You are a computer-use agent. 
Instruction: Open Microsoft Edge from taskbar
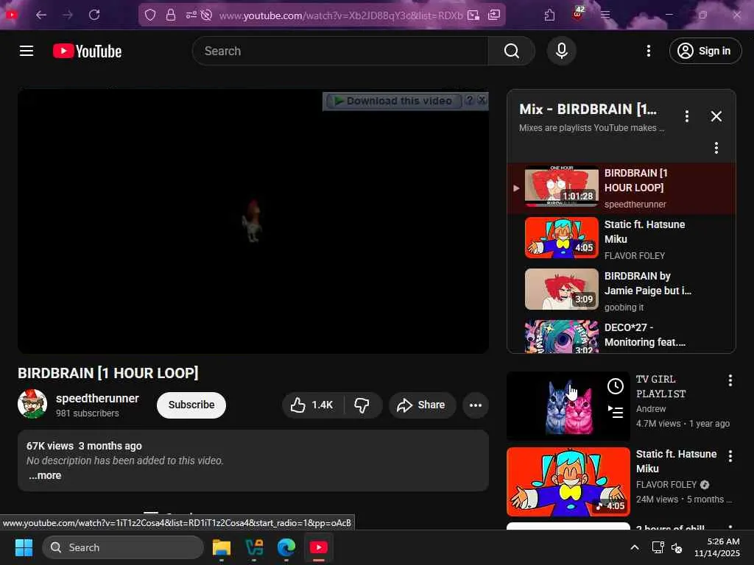[x=286, y=547]
